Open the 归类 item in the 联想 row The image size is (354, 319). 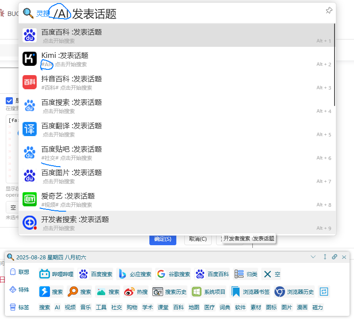click(x=246, y=274)
